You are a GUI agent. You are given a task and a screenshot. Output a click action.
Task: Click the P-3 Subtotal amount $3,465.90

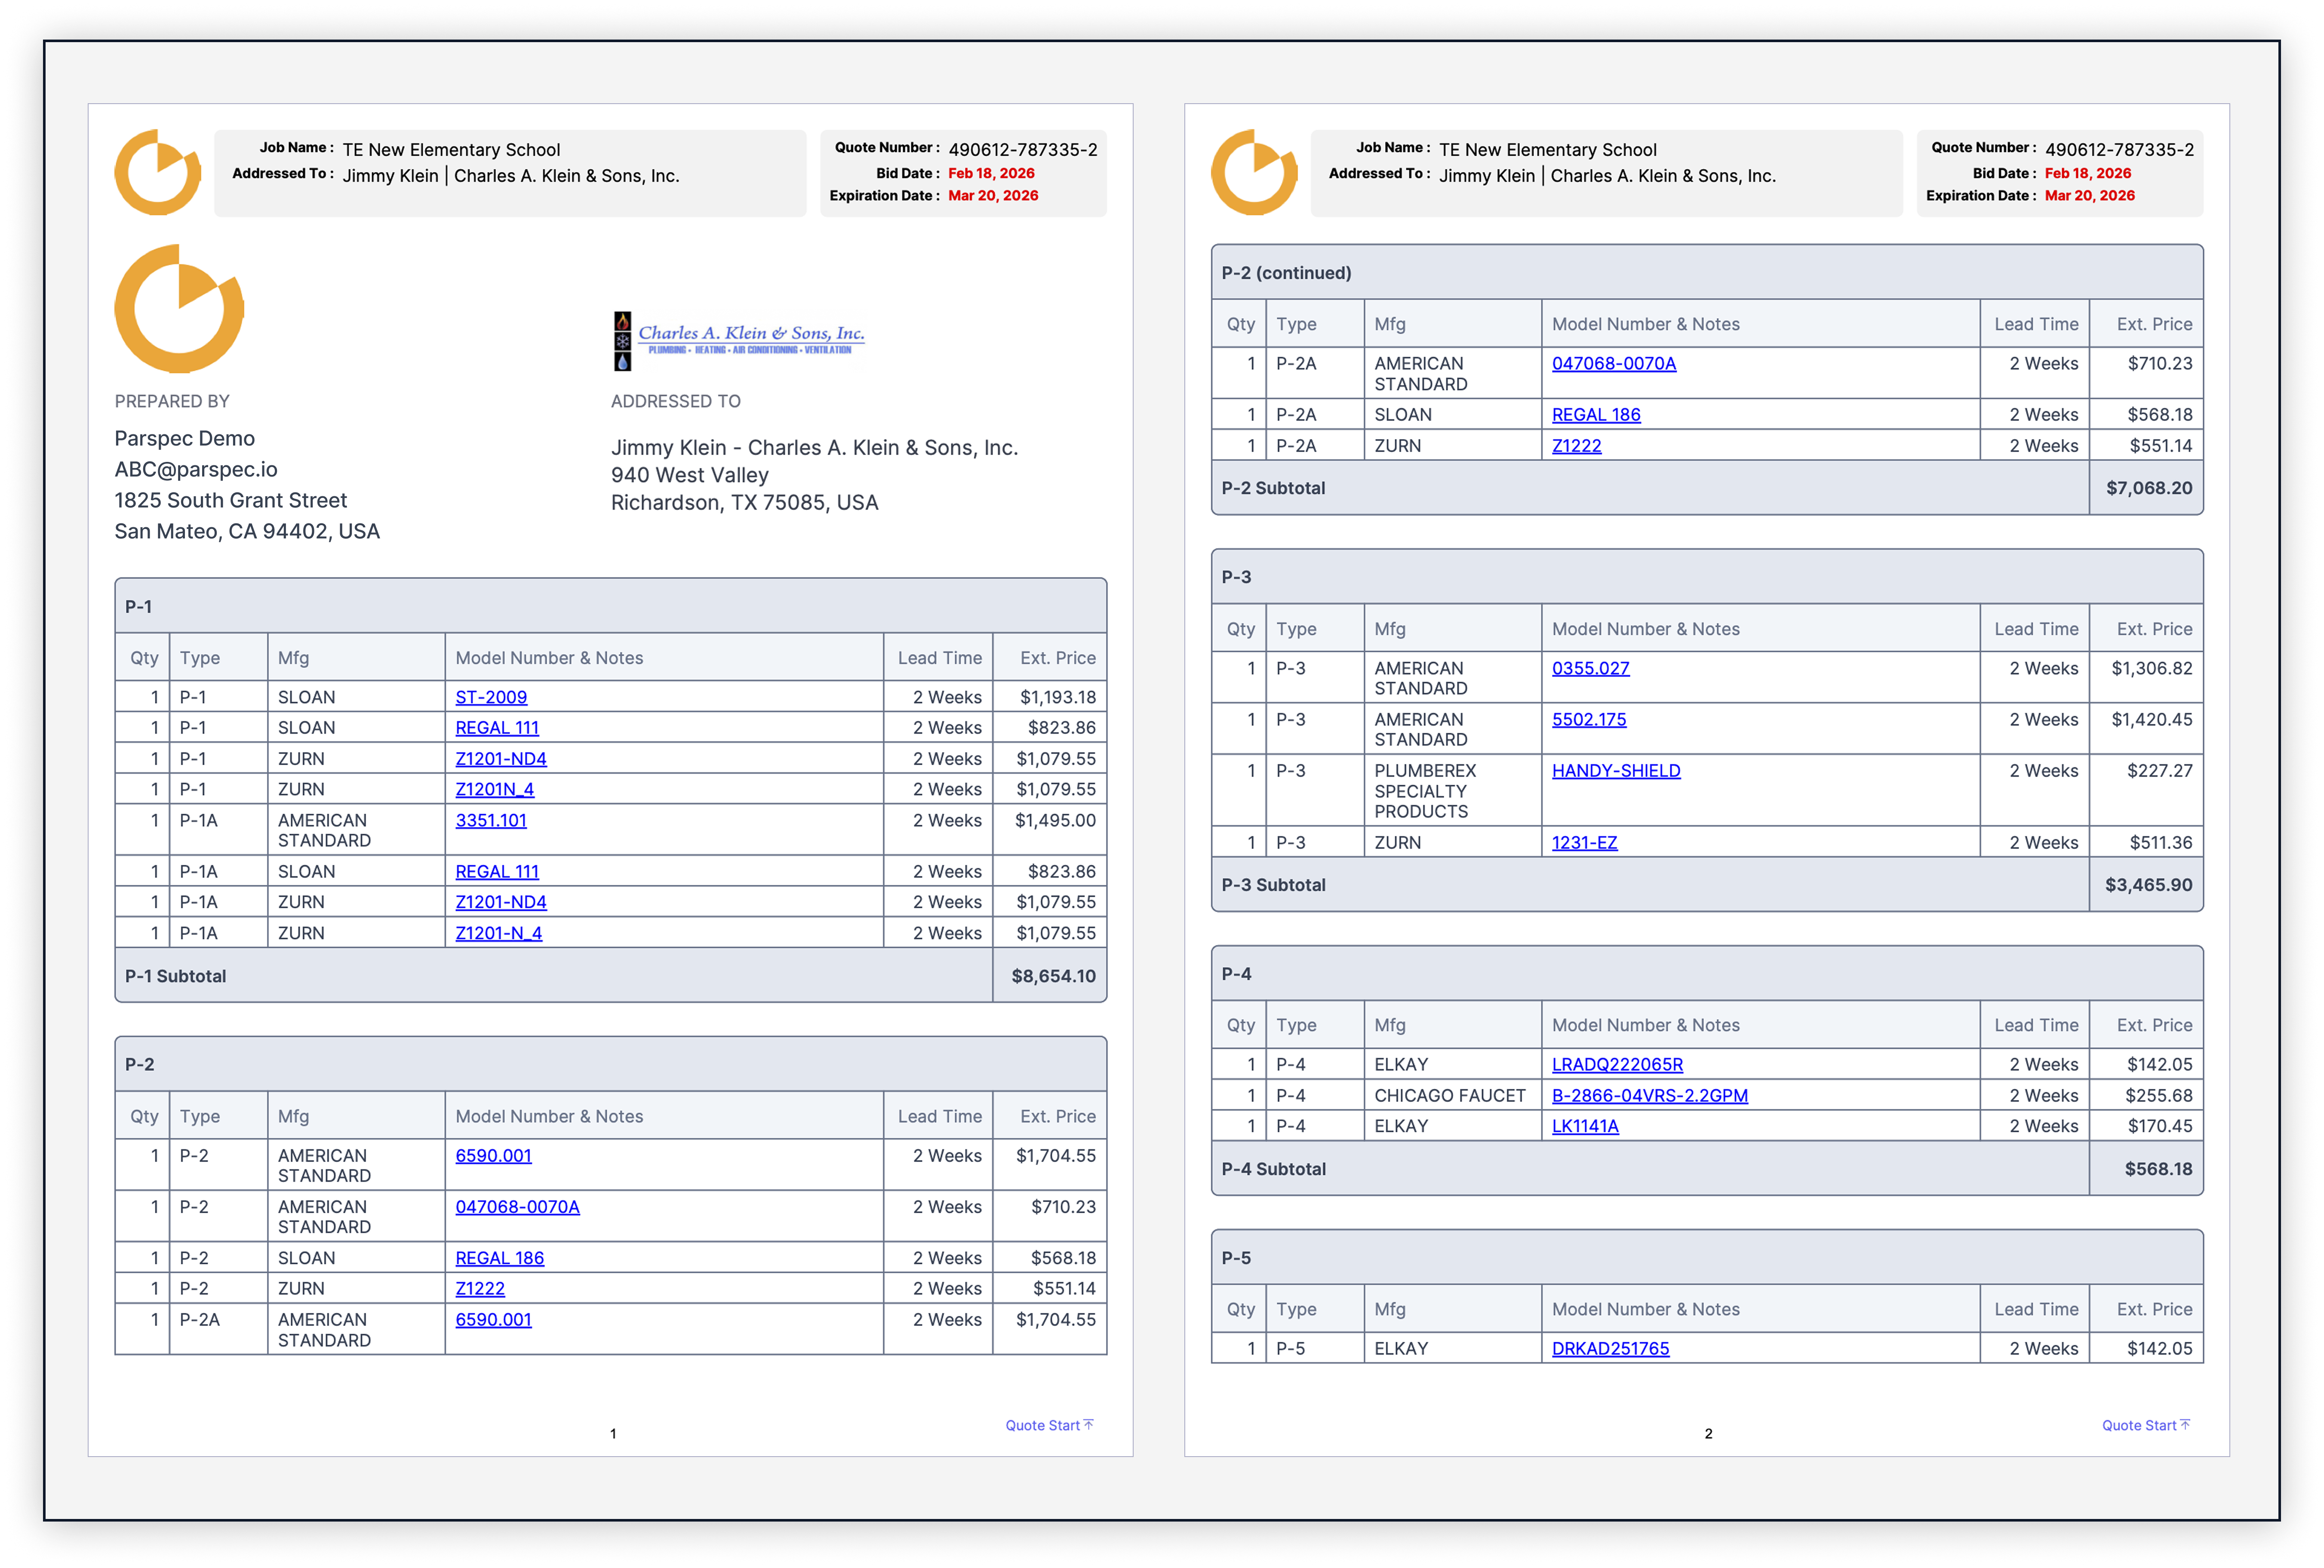click(2149, 885)
